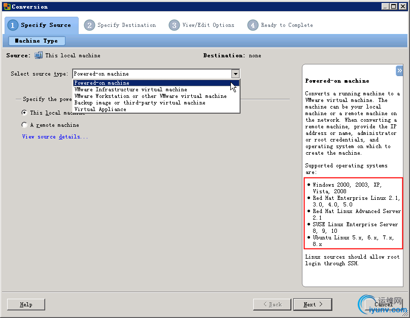The width and height of the screenshot is (410, 318).
Task: Select the 'This local machine' radio button
Action: [x=24, y=113]
